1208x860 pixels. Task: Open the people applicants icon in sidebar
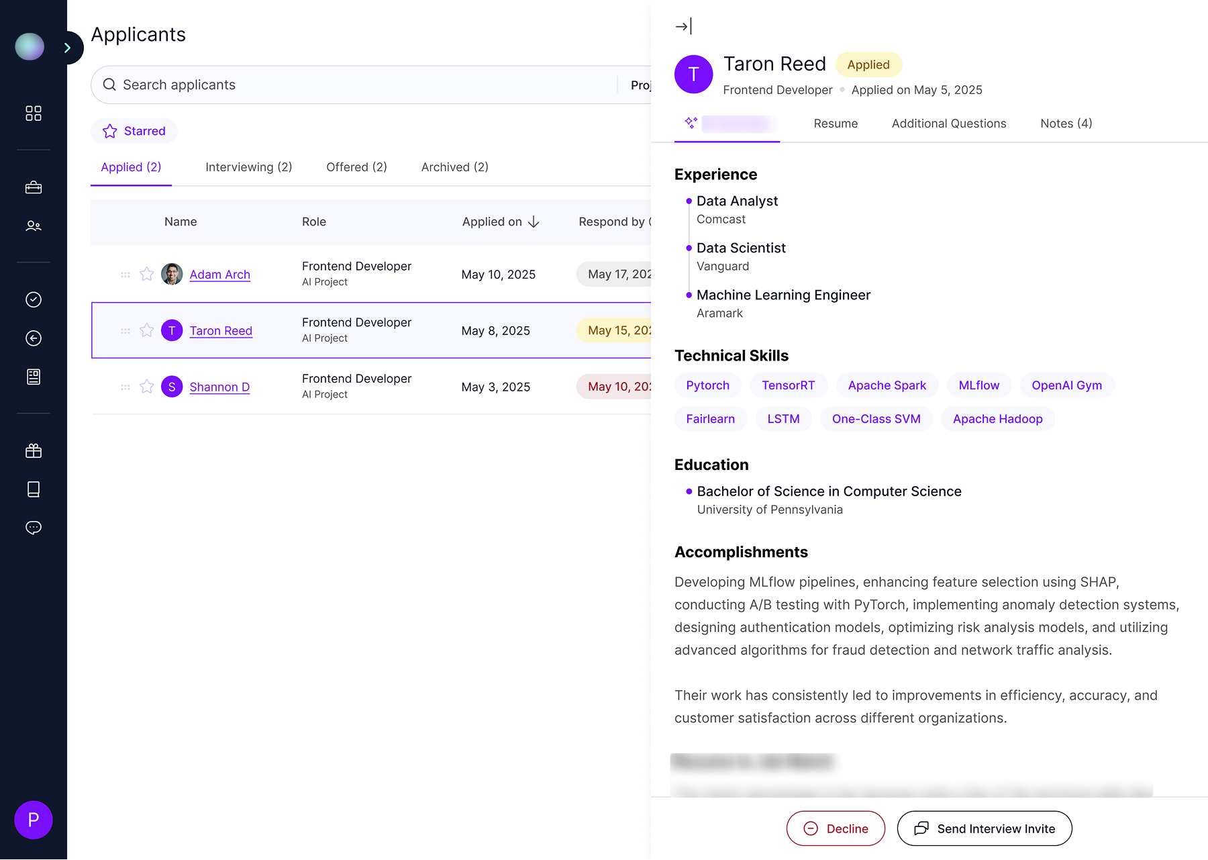click(34, 226)
